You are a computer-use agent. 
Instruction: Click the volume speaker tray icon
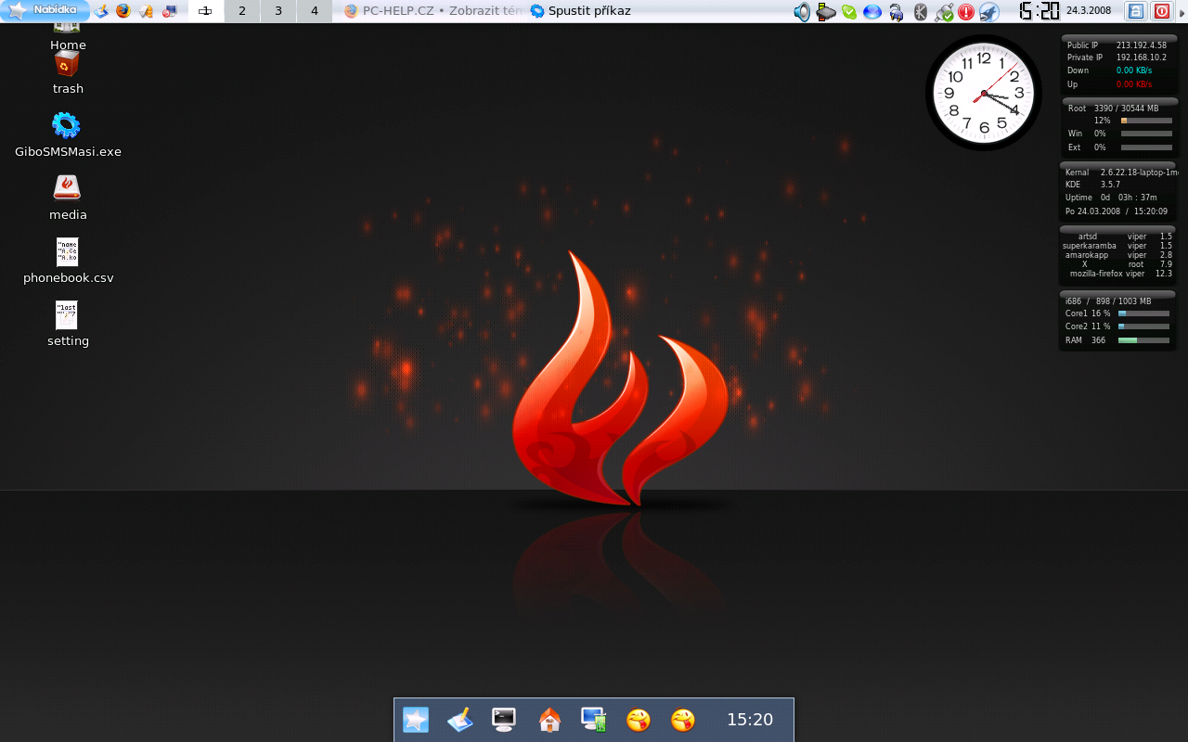(802, 12)
